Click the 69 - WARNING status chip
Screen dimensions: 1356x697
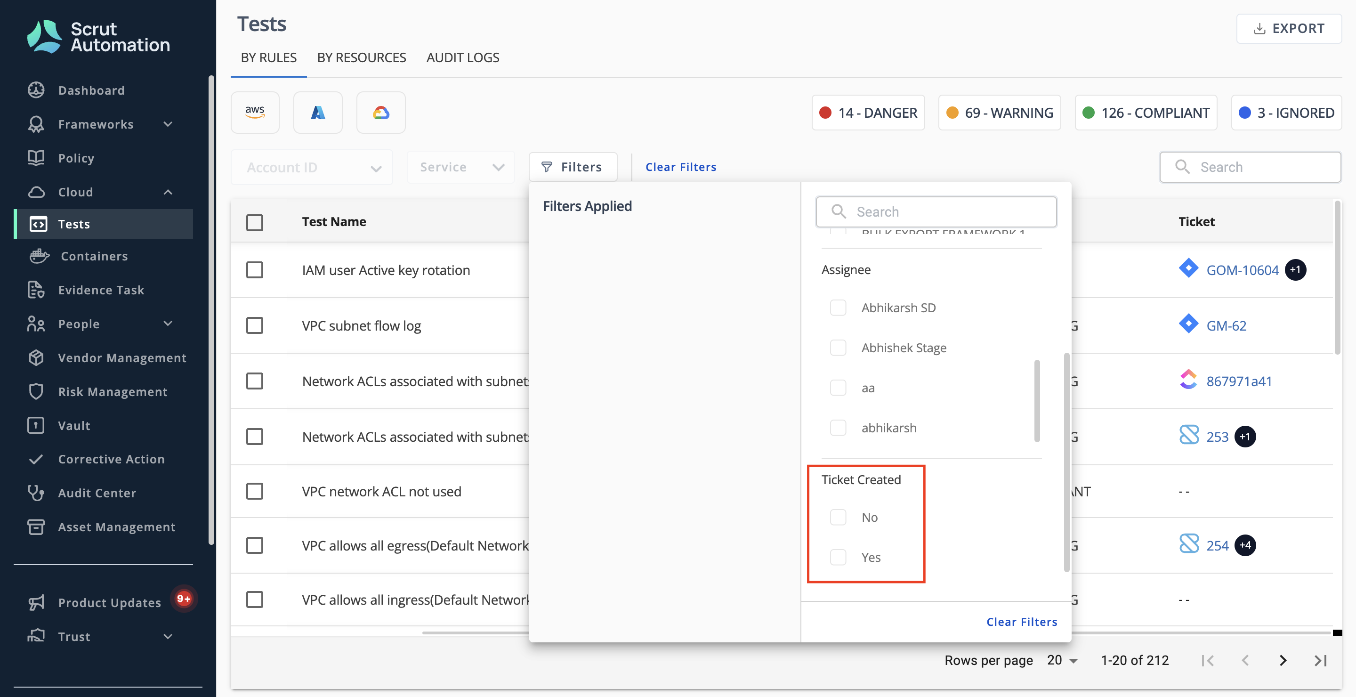999,113
